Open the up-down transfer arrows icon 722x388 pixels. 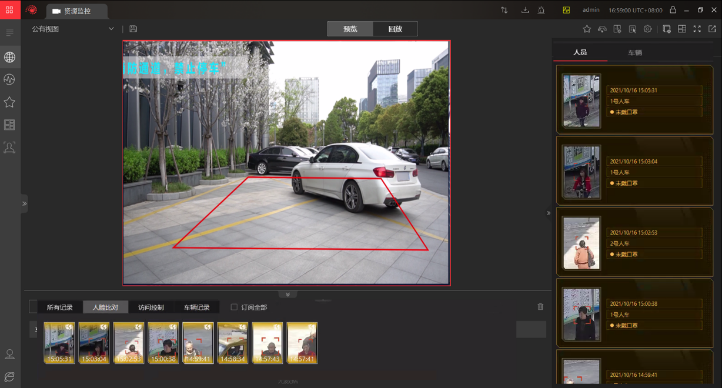click(x=504, y=10)
